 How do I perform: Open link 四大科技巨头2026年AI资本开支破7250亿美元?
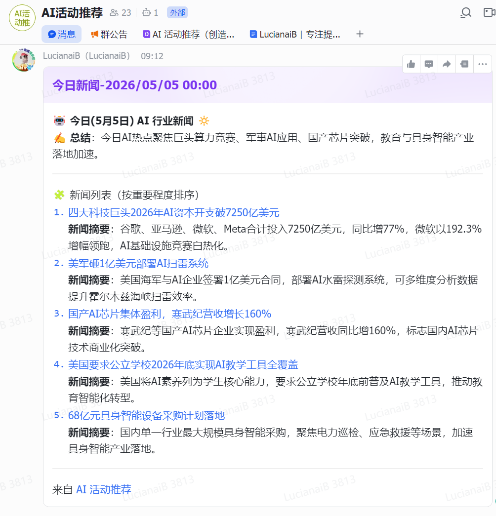point(173,213)
